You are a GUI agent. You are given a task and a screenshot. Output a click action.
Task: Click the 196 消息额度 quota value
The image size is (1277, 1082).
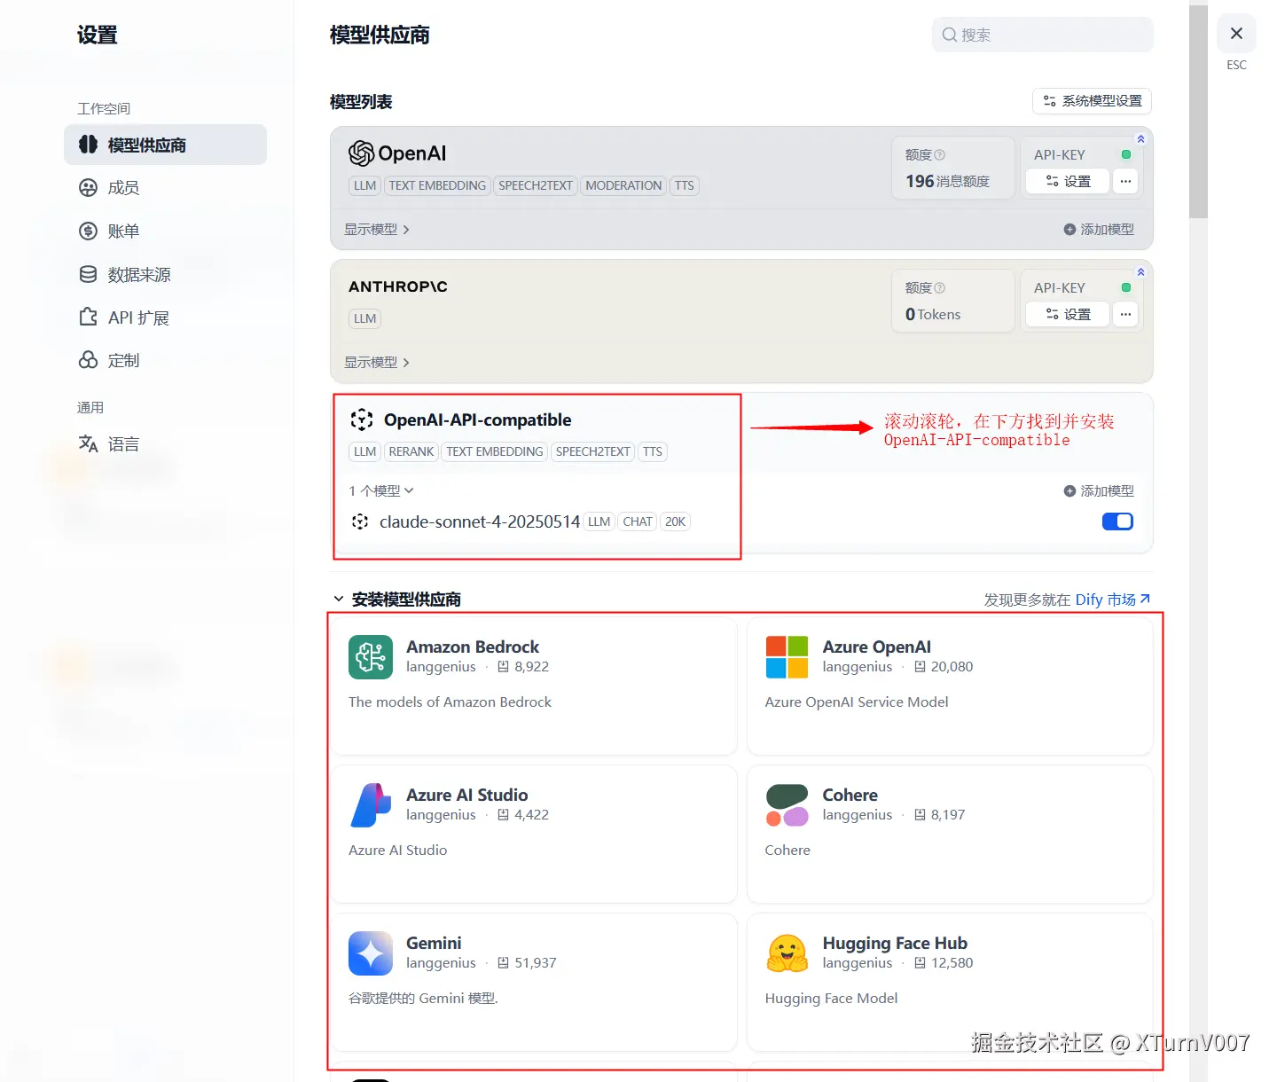(x=947, y=181)
